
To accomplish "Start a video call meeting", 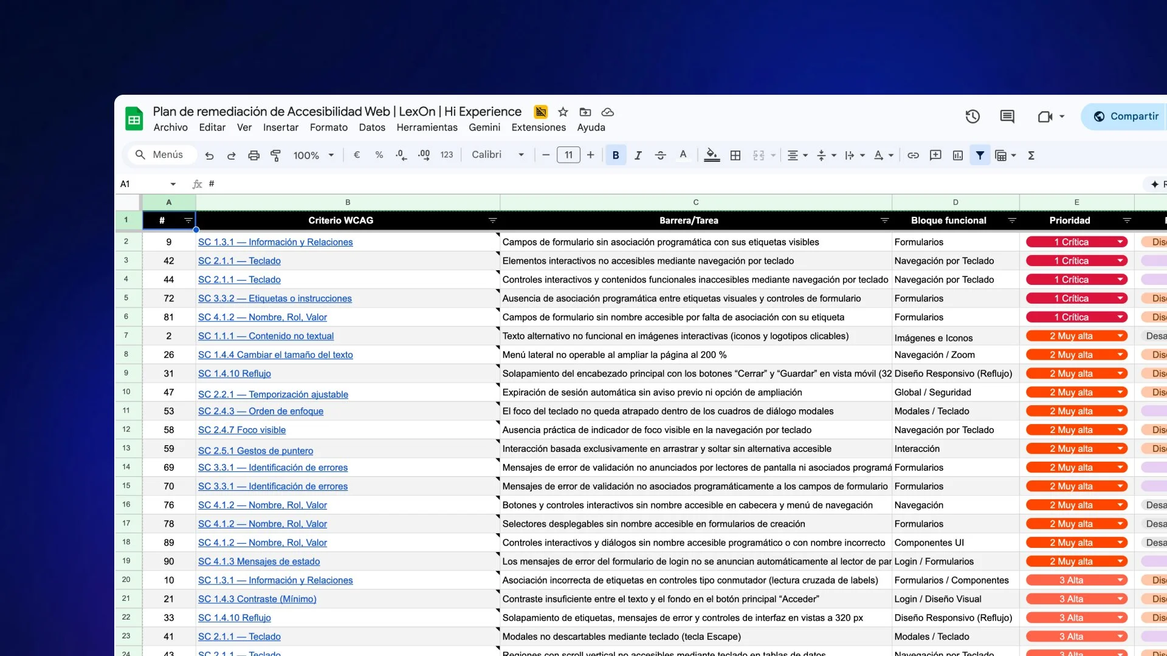I will (x=1045, y=116).
